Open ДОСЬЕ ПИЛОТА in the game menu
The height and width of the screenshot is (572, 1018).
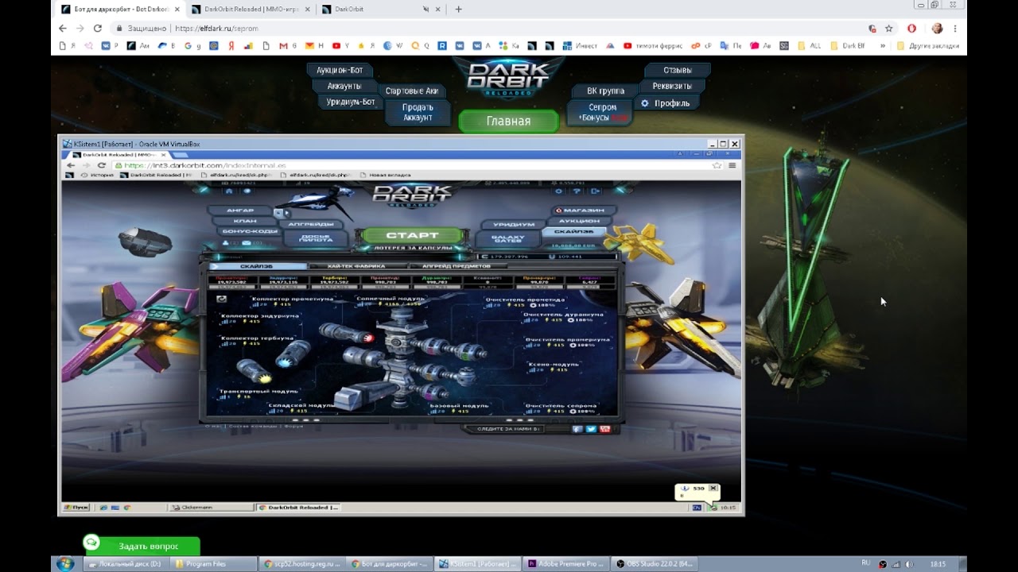tap(315, 238)
